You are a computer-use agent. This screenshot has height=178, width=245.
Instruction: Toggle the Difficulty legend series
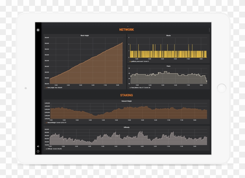pyautogui.click(x=50, y=149)
